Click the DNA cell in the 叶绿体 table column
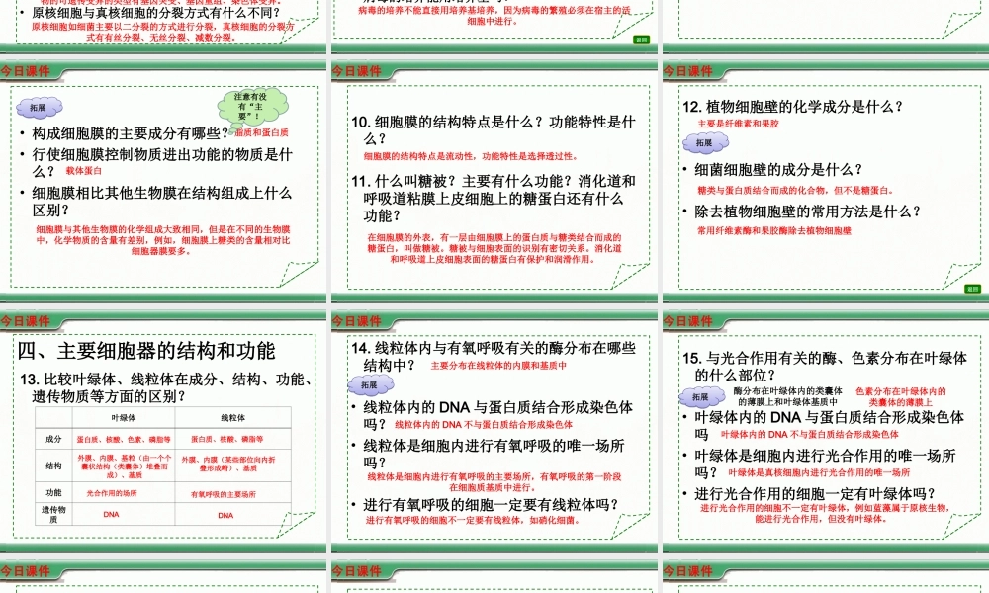 [x=109, y=514]
